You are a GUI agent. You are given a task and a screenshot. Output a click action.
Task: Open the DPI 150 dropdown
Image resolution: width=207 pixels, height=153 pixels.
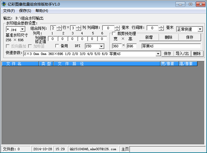[x=101, y=46]
